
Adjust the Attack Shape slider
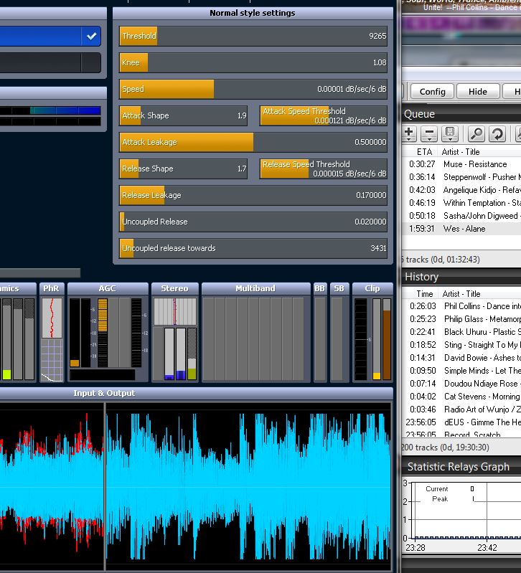(x=183, y=115)
